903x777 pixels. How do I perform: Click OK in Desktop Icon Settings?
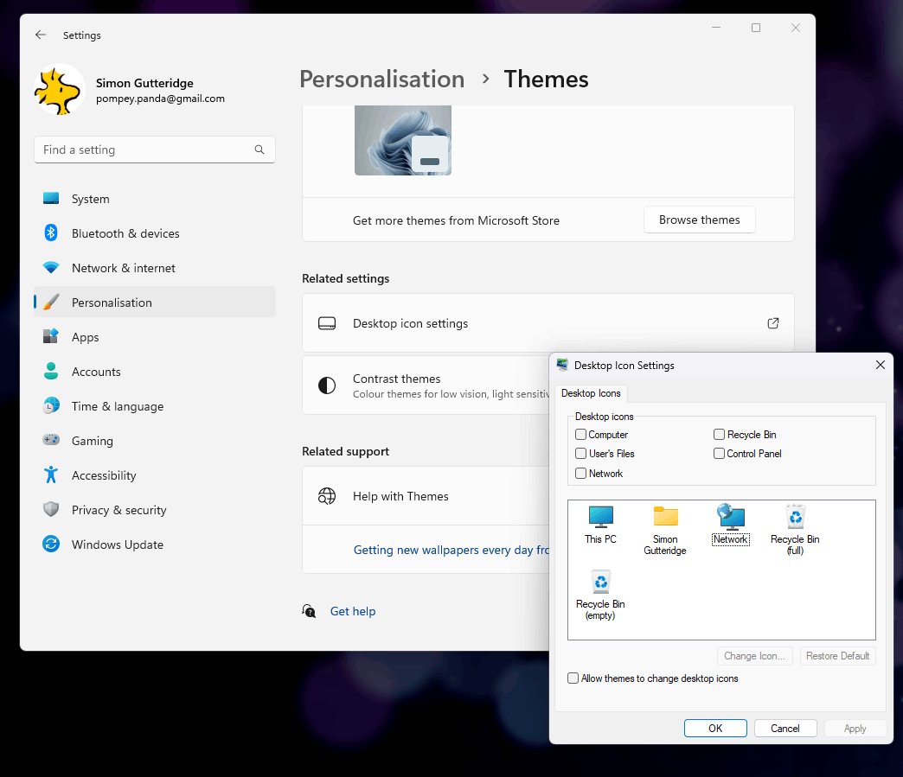pos(715,728)
